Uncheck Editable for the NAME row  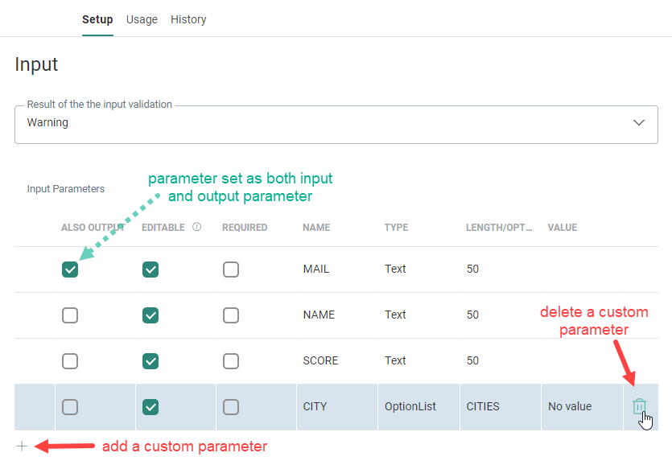[150, 315]
